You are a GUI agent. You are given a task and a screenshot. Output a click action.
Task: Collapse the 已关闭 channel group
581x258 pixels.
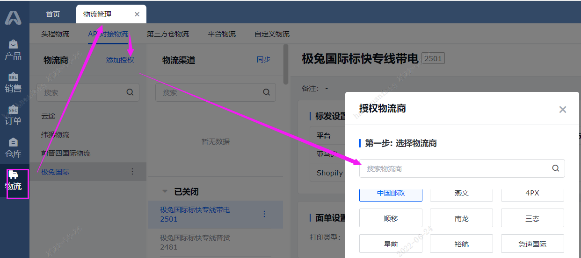[x=164, y=192]
